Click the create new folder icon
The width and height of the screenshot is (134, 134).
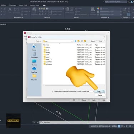coord(85,41)
